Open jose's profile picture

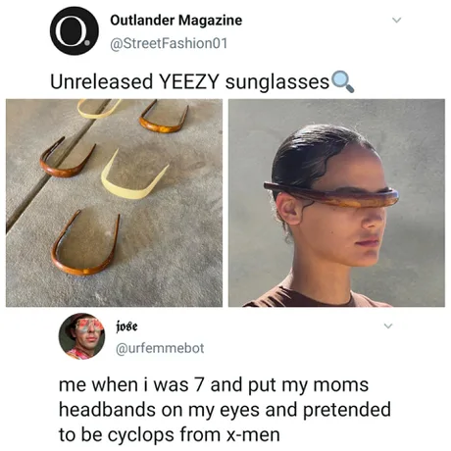(x=81, y=336)
